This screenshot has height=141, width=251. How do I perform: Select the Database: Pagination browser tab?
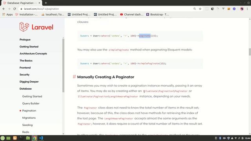point(22,3)
